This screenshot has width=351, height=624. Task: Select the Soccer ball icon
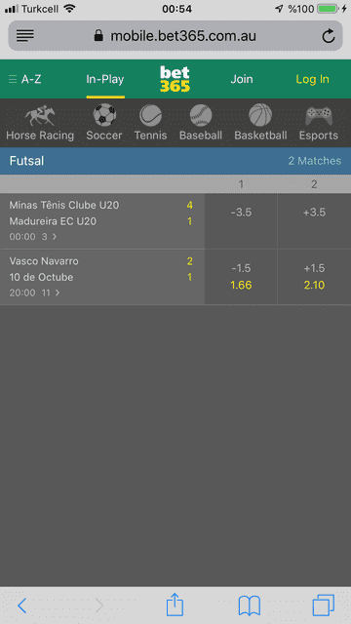pos(104,115)
